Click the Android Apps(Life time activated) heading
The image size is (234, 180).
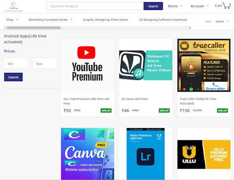click(25, 39)
